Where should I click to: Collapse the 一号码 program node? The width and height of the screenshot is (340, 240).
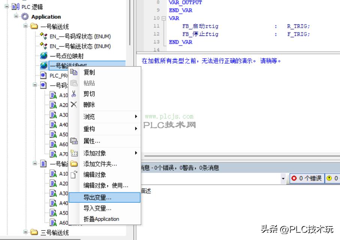point(35,85)
